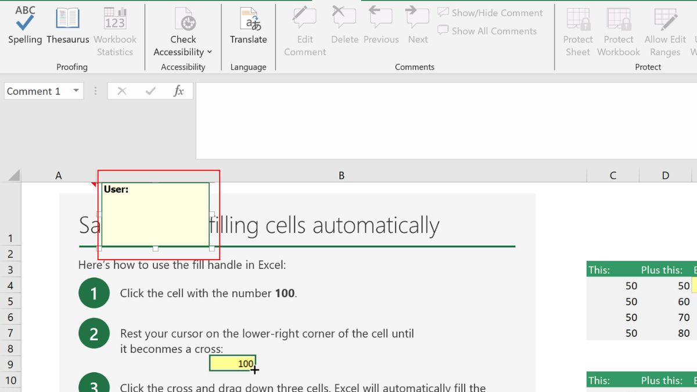This screenshot has height=392, width=697.
Task: Select the Next comment icon
Action: pos(418,23)
